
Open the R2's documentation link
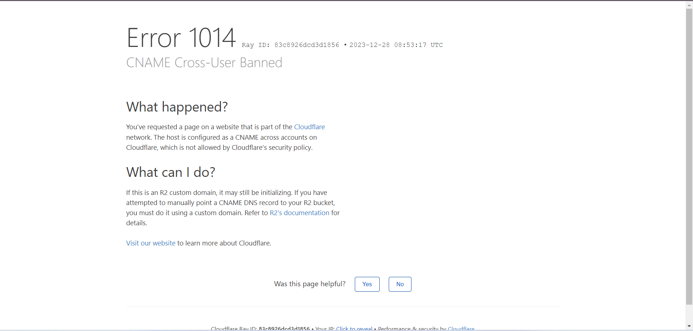pos(300,213)
